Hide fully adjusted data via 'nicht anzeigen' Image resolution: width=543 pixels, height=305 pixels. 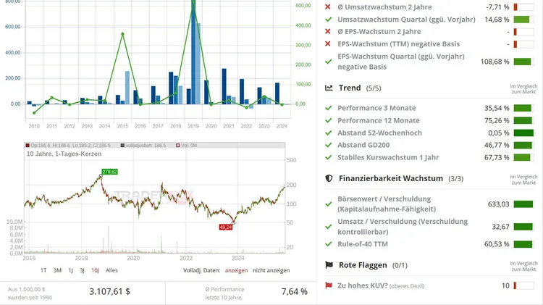(x=271, y=270)
